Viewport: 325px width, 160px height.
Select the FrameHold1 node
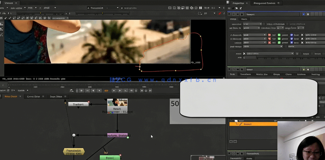[x=74, y=151]
